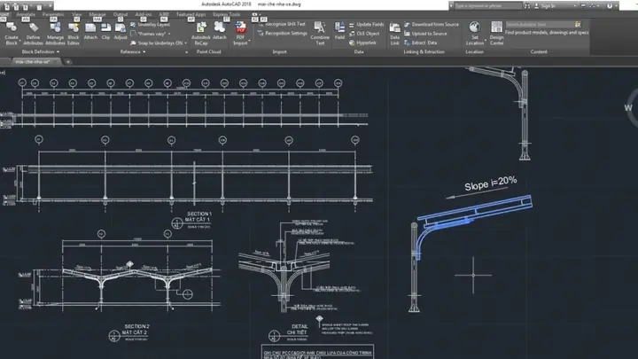This screenshot has width=638, height=359.
Task: Insert a Field
Action: coord(339,31)
